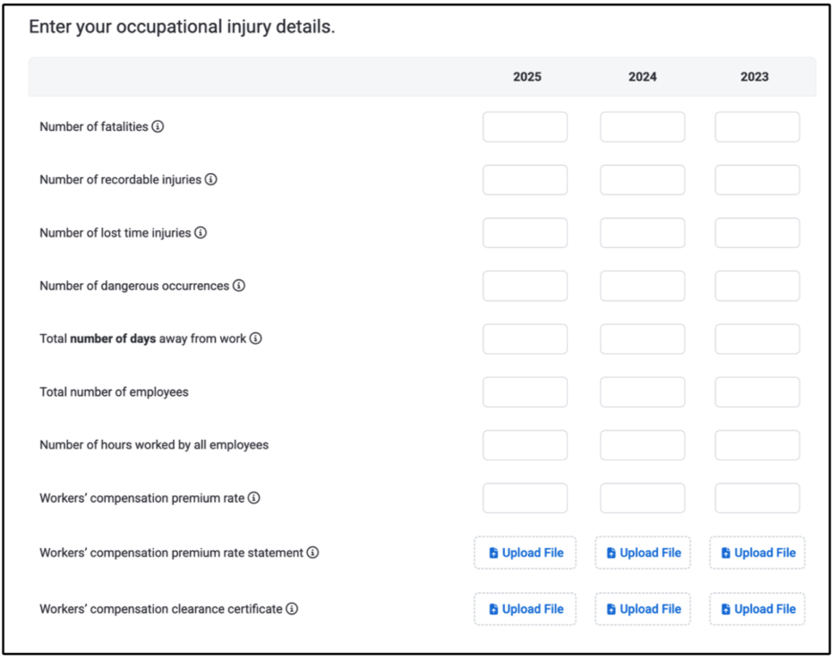
Task: Select 2025 fatalities input box
Action: point(525,127)
